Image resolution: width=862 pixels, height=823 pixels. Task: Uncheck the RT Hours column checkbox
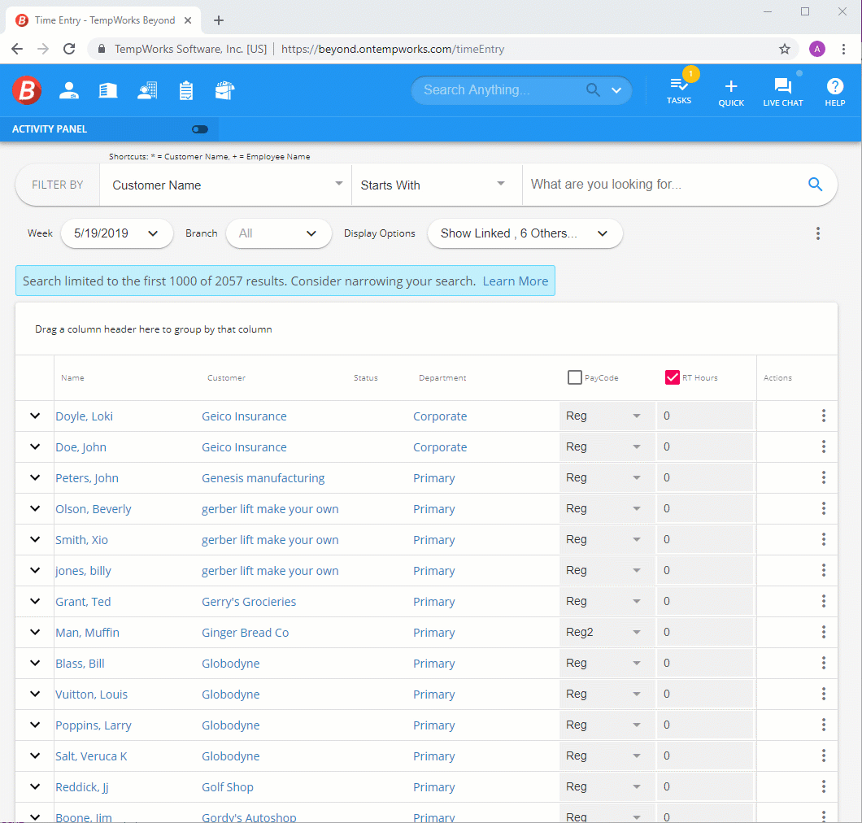(x=672, y=377)
